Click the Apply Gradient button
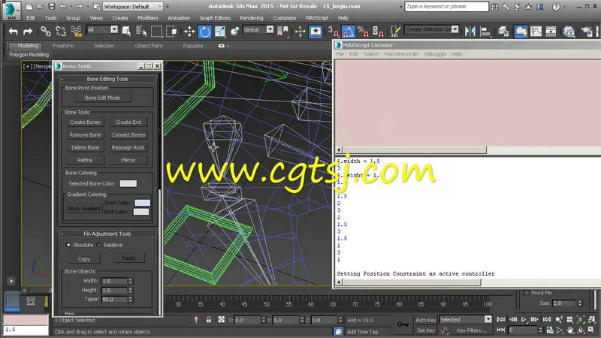601x338 pixels. [x=84, y=208]
